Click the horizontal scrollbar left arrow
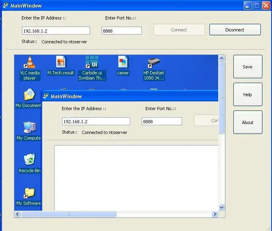272x231 pixels. pos(18,214)
